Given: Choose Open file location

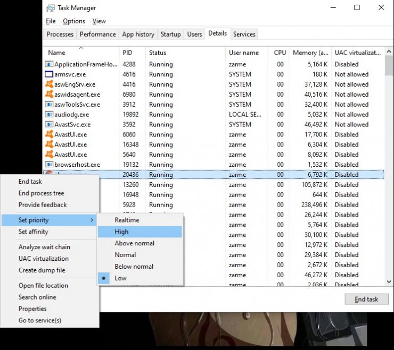Looking at the screenshot, I should pyautogui.click(x=50, y=286).
